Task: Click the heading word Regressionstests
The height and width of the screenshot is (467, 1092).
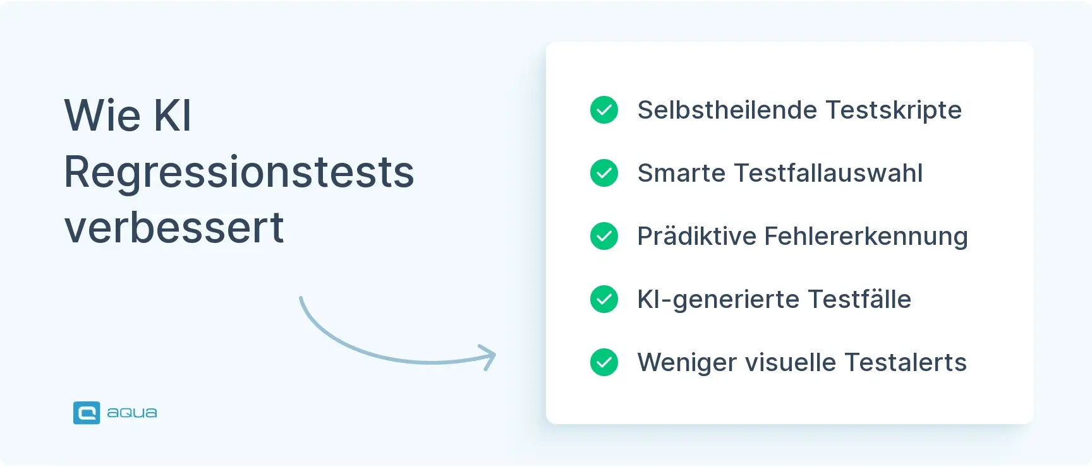Action: (x=239, y=172)
